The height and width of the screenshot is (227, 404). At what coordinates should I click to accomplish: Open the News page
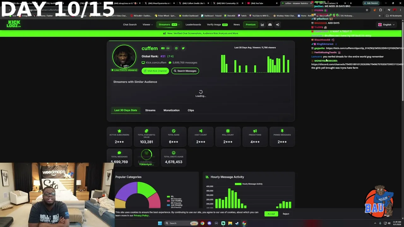point(237,25)
